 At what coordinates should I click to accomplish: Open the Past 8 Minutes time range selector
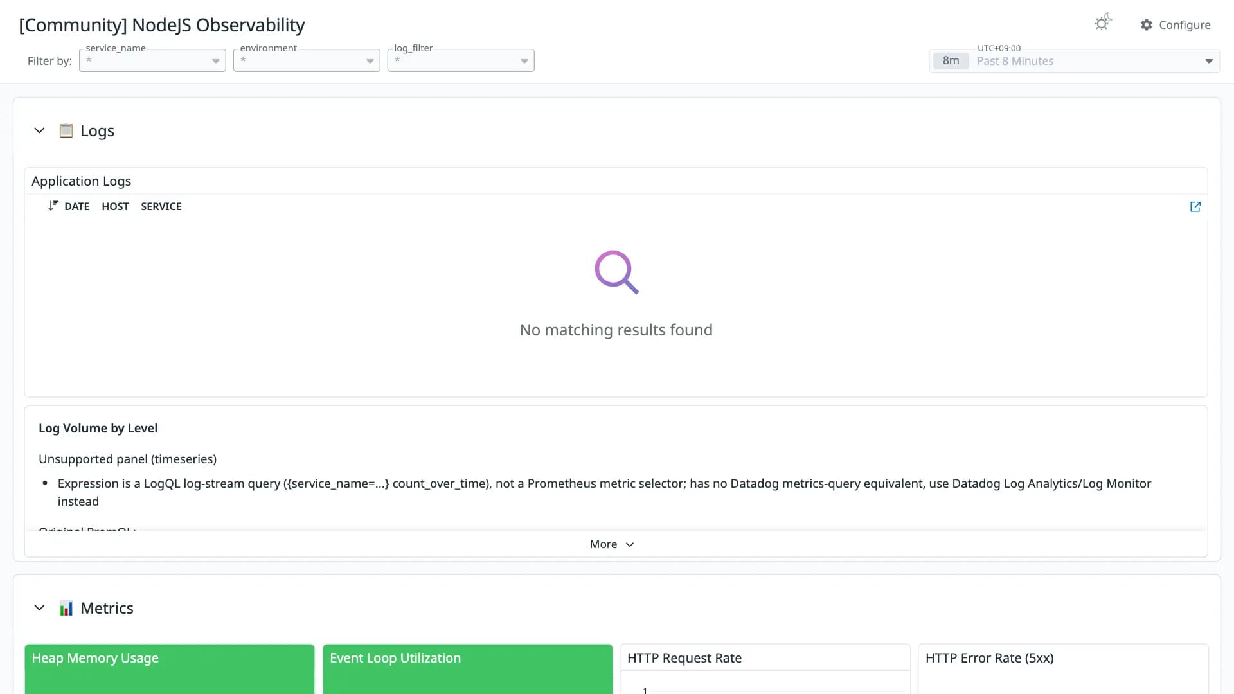[1075, 61]
